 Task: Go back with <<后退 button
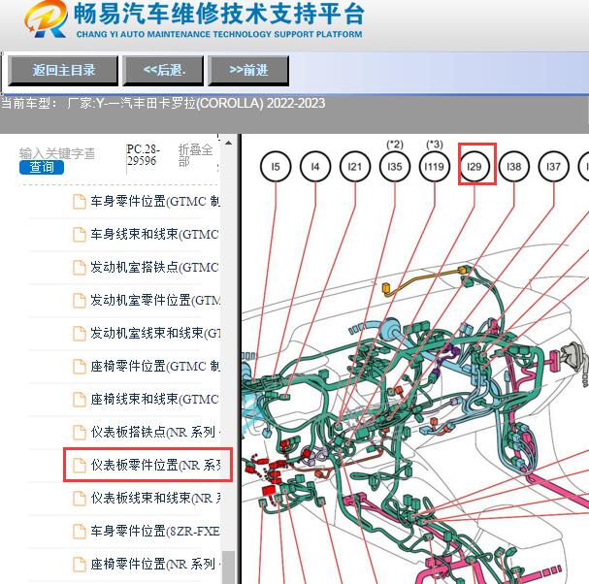click(x=163, y=71)
